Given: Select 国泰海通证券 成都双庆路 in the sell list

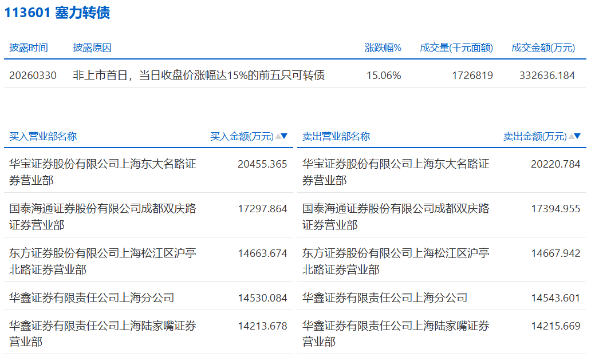Looking at the screenshot, I should tap(396, 216).
